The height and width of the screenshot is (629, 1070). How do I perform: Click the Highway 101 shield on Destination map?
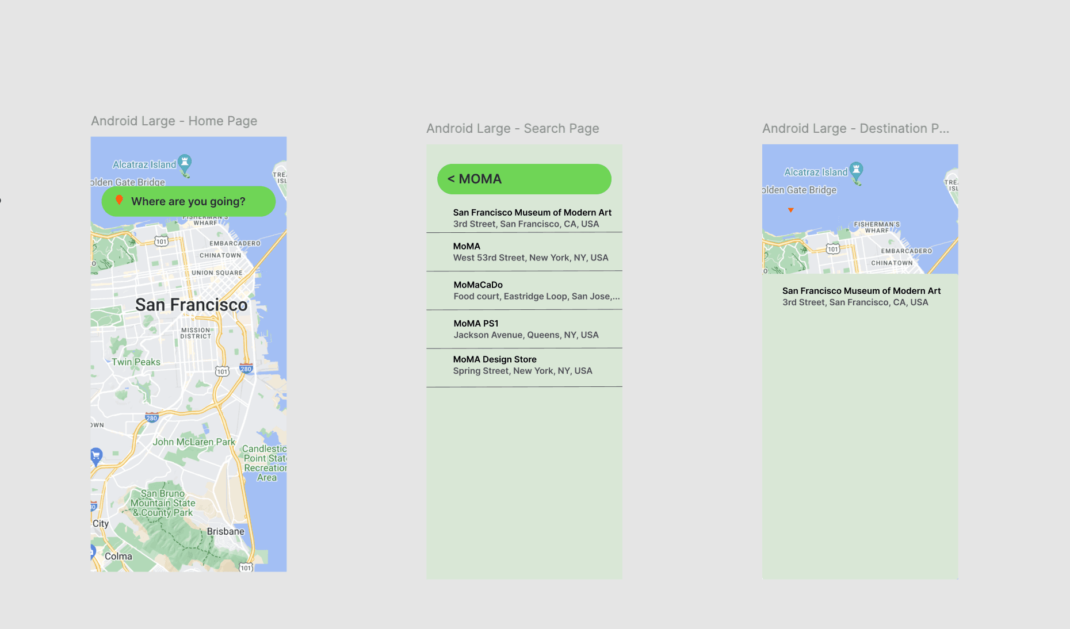[x=833, y=248]
